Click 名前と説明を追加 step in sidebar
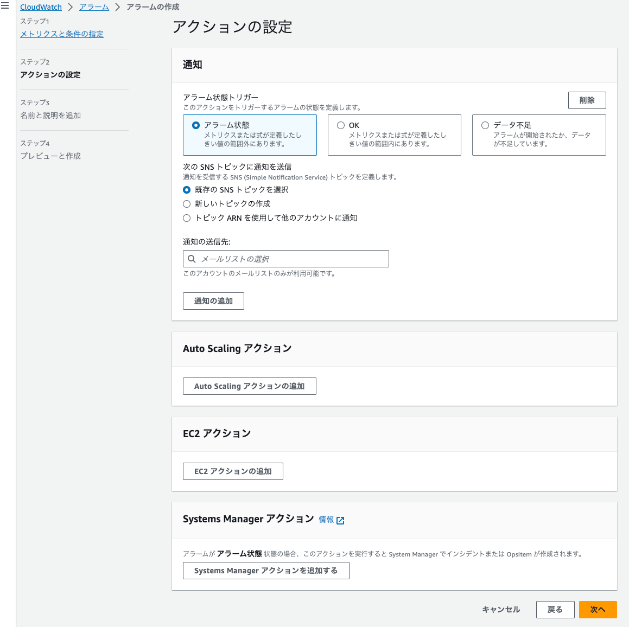Image resolution: width=629 pixels, height=627 pixels. [x=50, y=116]
